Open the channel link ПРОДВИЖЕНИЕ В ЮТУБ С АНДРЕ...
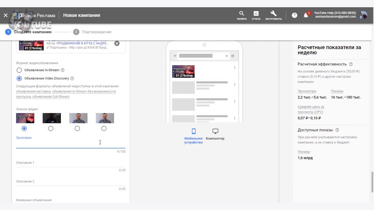Screen dimensions: 374x210 point(82,43)
